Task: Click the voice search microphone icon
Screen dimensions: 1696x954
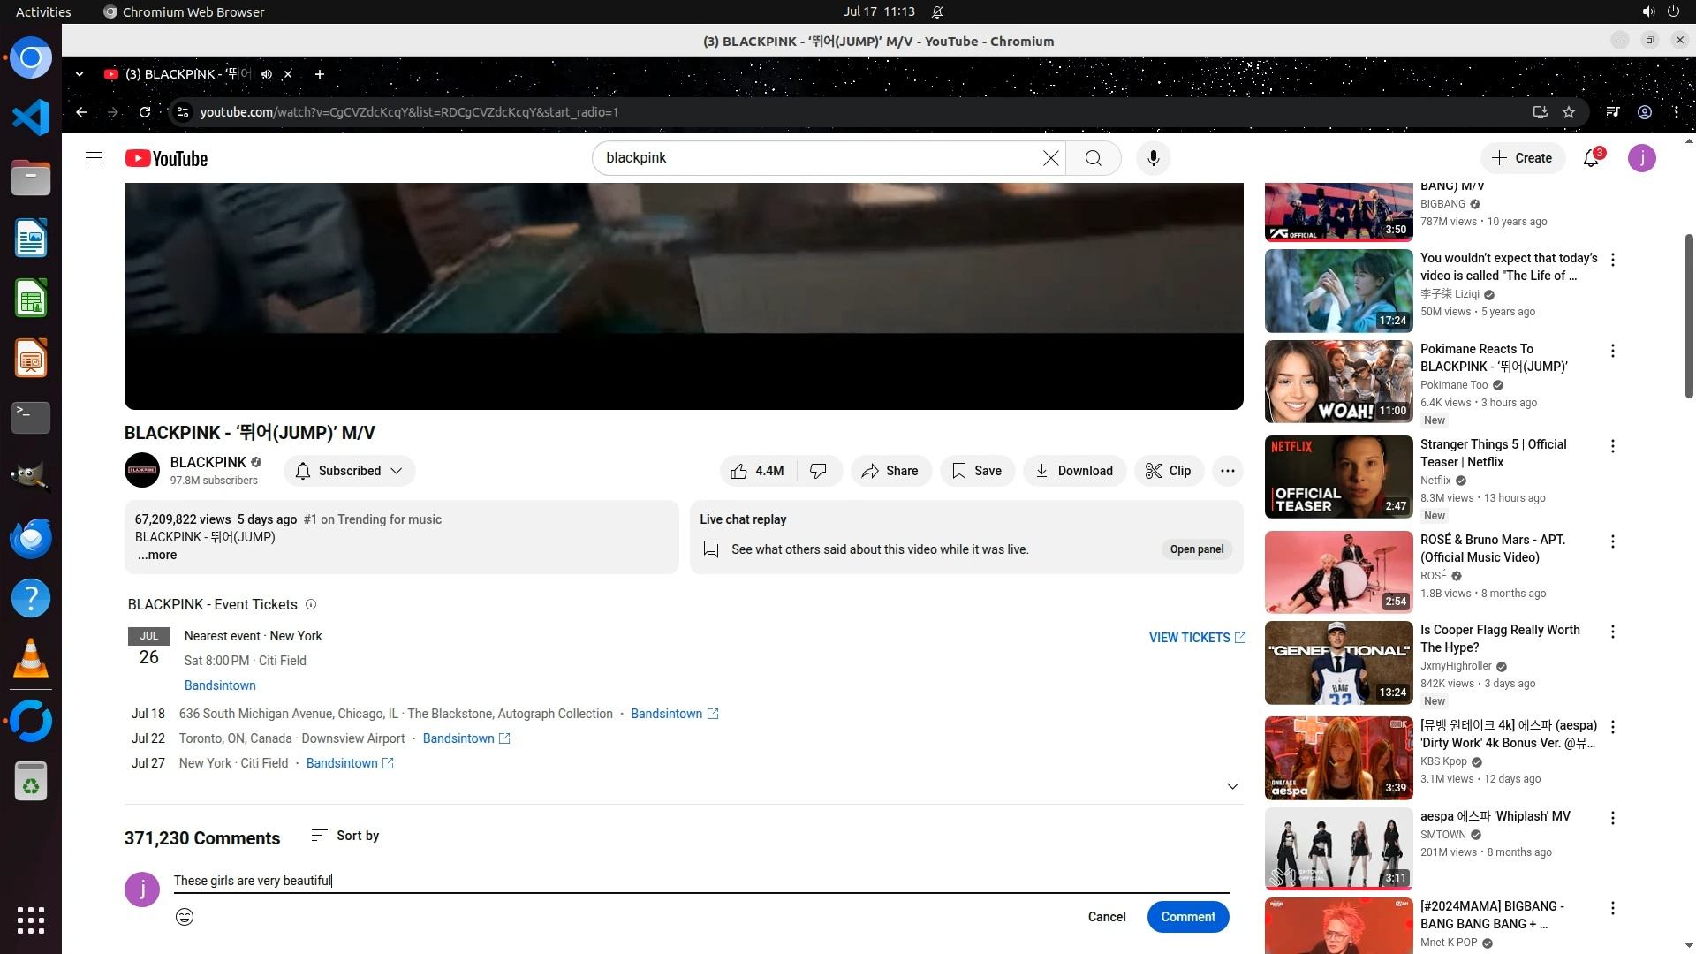Action: coord(1153,158)
